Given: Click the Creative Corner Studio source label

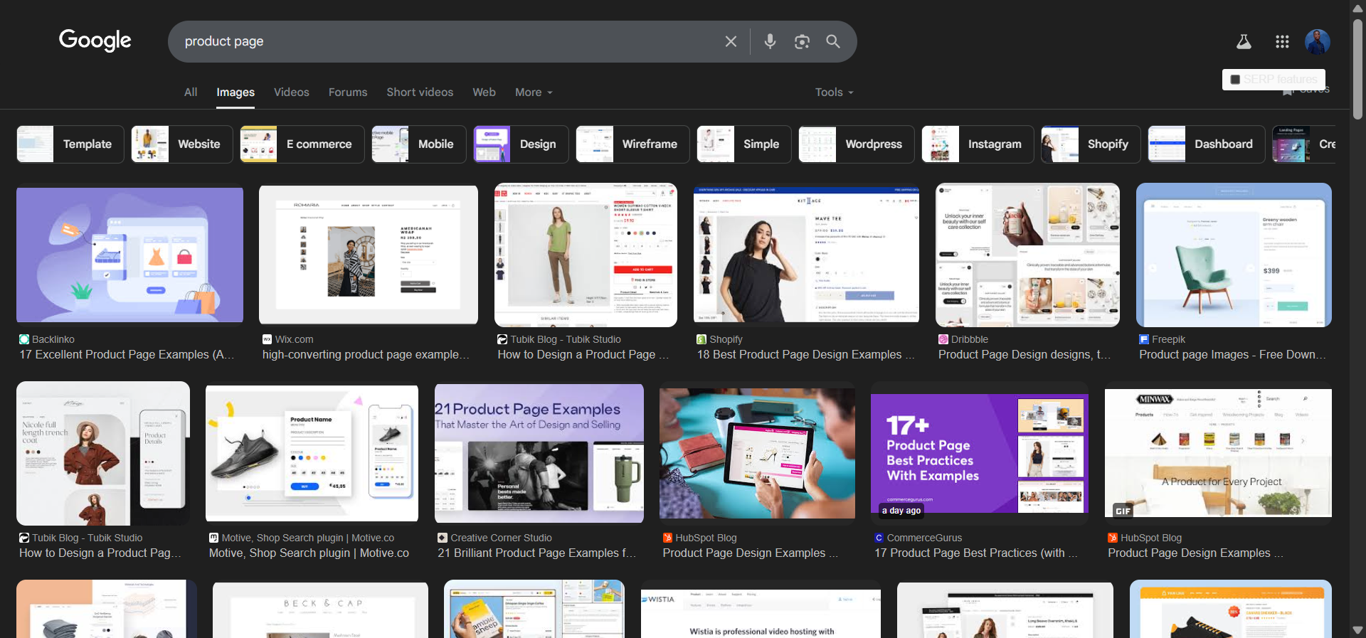Looking at the screenshot, I should pos(501,538).
